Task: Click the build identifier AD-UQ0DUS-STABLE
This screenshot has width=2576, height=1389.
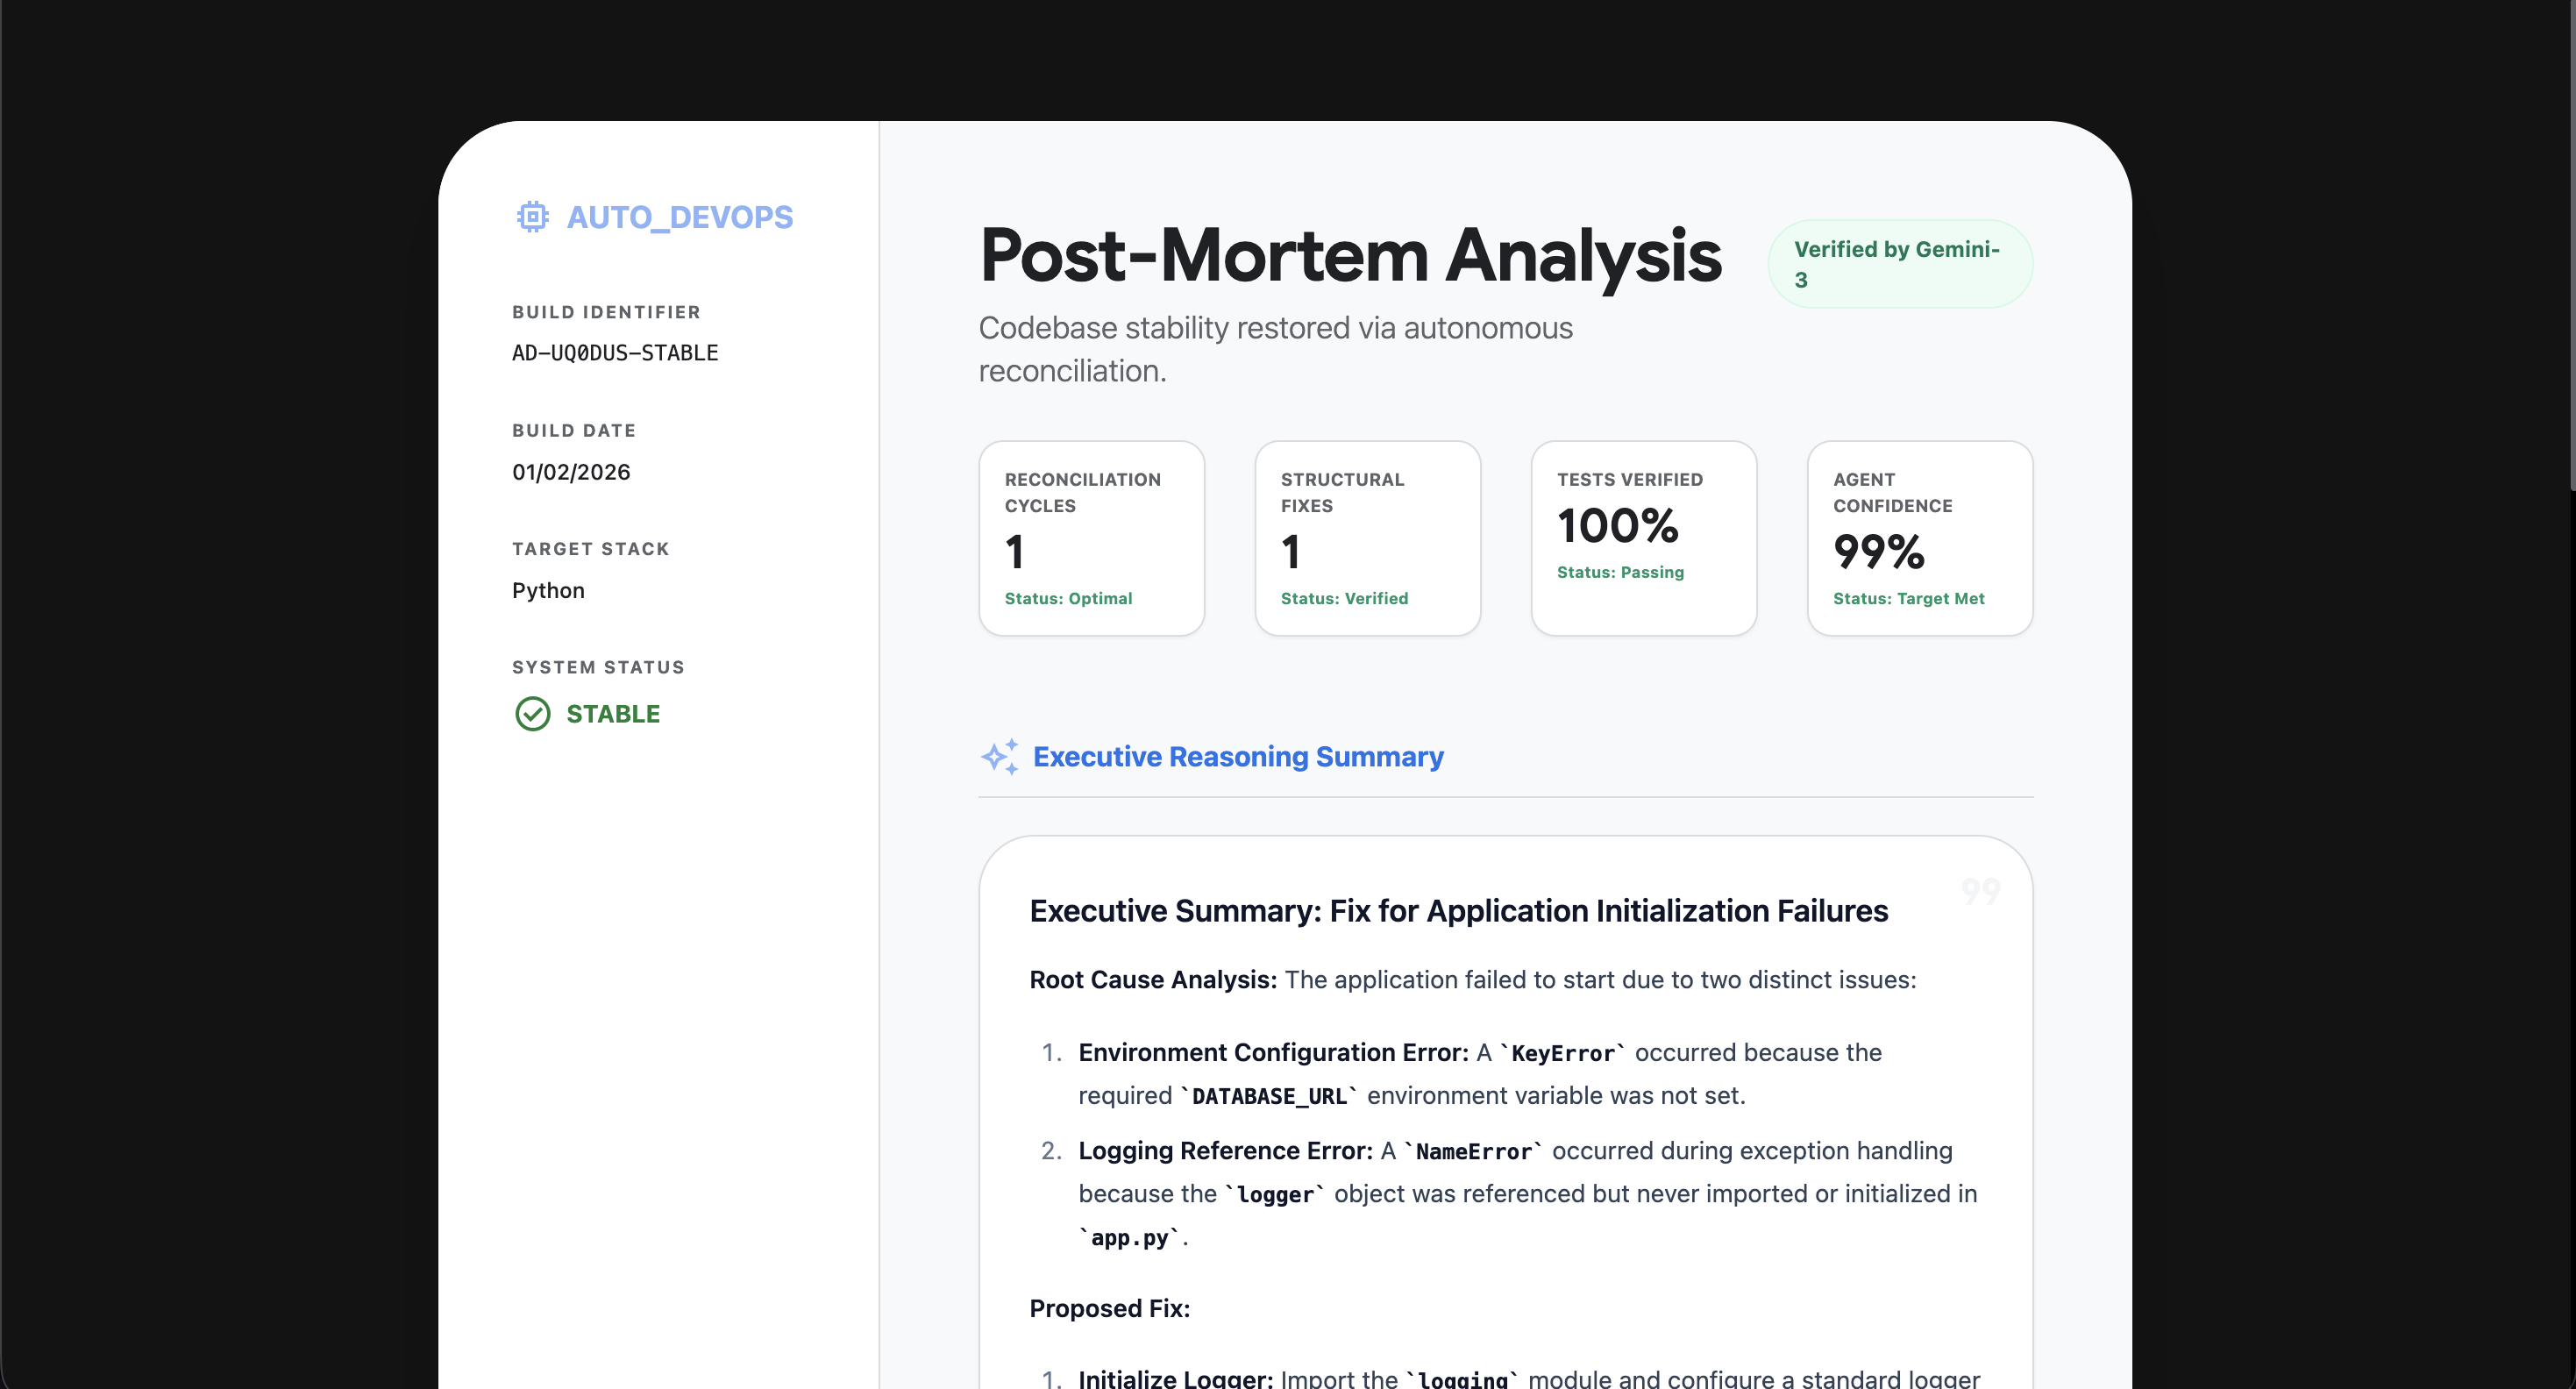Action: coord(615,353)
